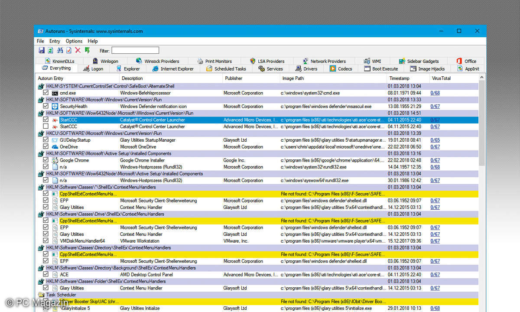Open the Image Hijacks tab
Viewport: 520px width, 312px height.
[427, 68]
